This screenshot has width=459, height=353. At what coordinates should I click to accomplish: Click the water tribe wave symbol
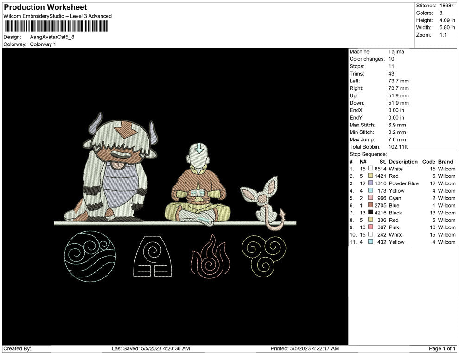(x=90, y=256)
